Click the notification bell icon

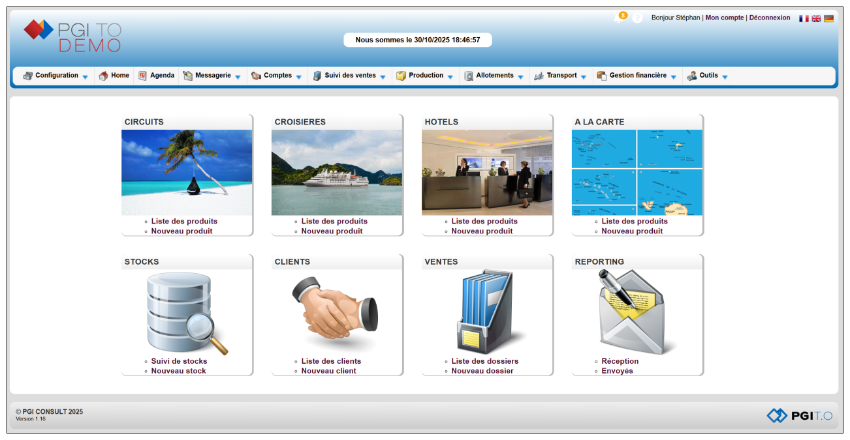coord(618,19)
